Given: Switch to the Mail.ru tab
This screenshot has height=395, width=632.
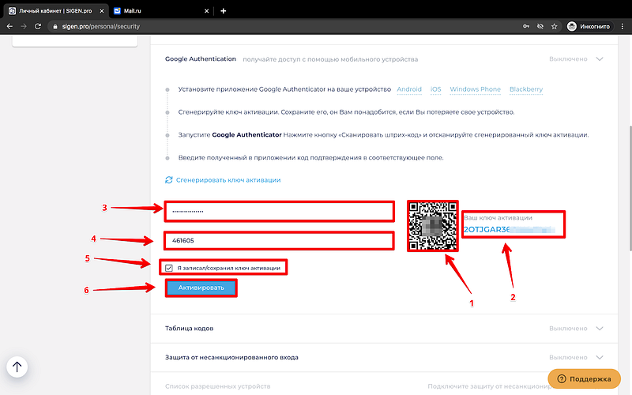Looking at the screenshot, I should 161,11.
